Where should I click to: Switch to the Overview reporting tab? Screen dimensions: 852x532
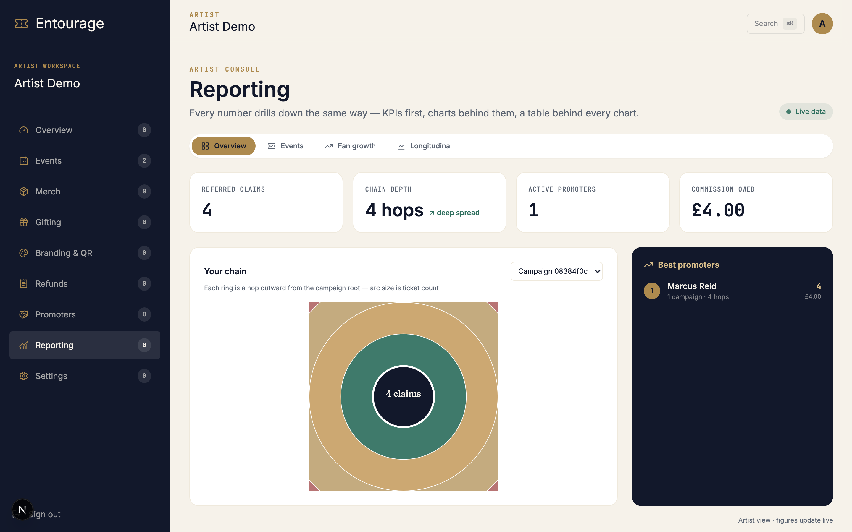point(224,146)
